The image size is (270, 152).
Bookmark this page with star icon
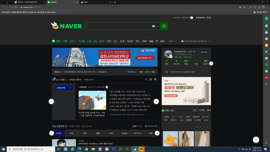coord(244,7)
